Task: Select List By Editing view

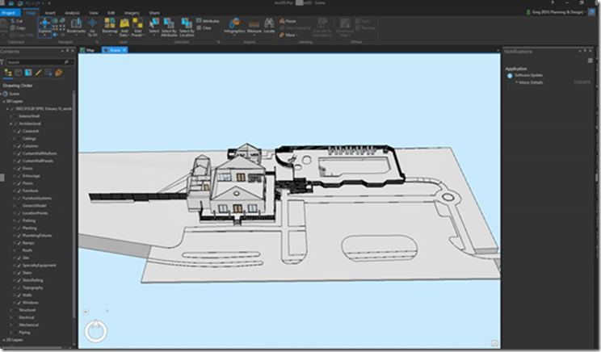Action: [38, 73]
